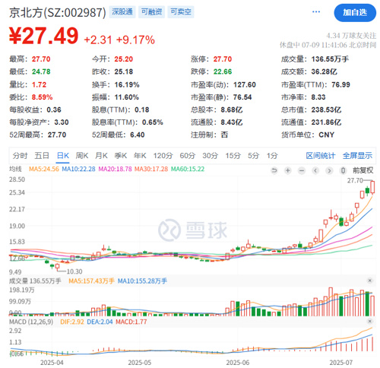Zoom out the K-line chart with minus icon
The width and height of the screenshot is (380, 368).
302,170
